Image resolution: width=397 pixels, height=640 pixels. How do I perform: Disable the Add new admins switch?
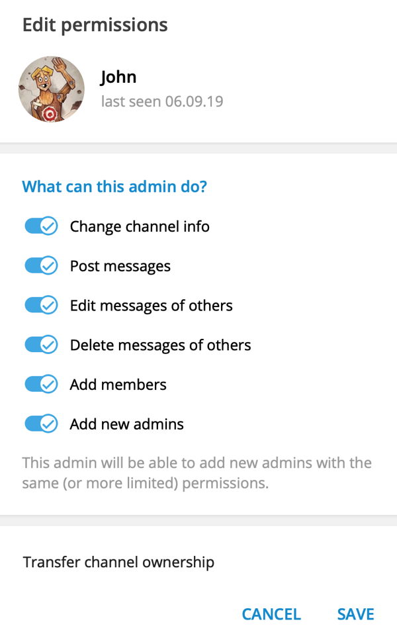point(41,424)
